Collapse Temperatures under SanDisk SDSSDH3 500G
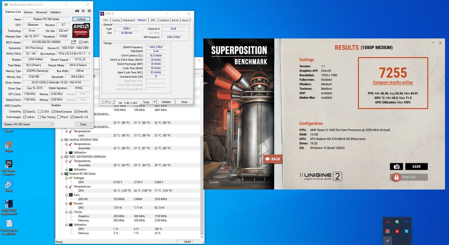This screenshot has height=245, width=449. (67, 144)
